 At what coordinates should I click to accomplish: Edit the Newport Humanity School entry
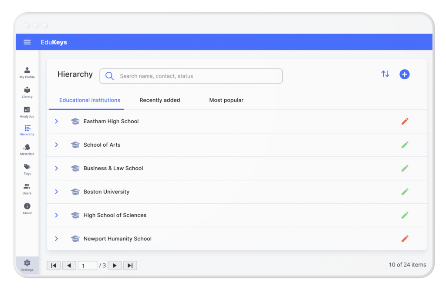405,239
